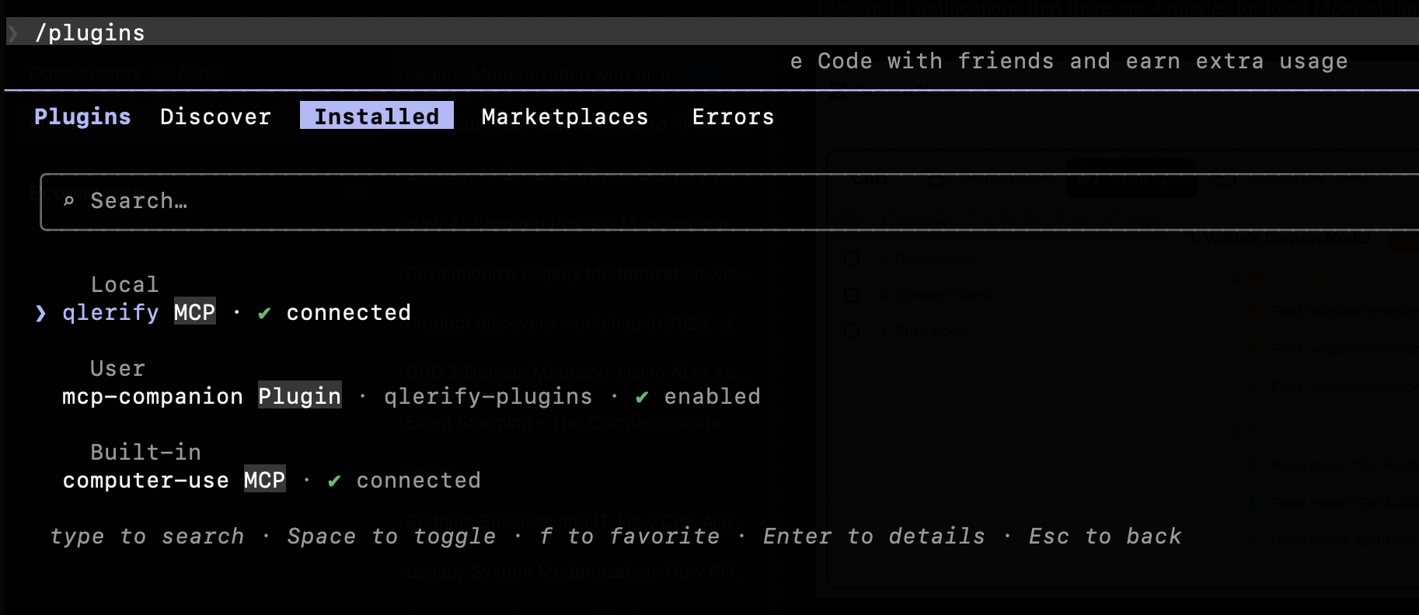Select the qlerify MCP row
The height and width of the screenshot is (615, 1419).
pyautogui.click(x=223, y=312)
